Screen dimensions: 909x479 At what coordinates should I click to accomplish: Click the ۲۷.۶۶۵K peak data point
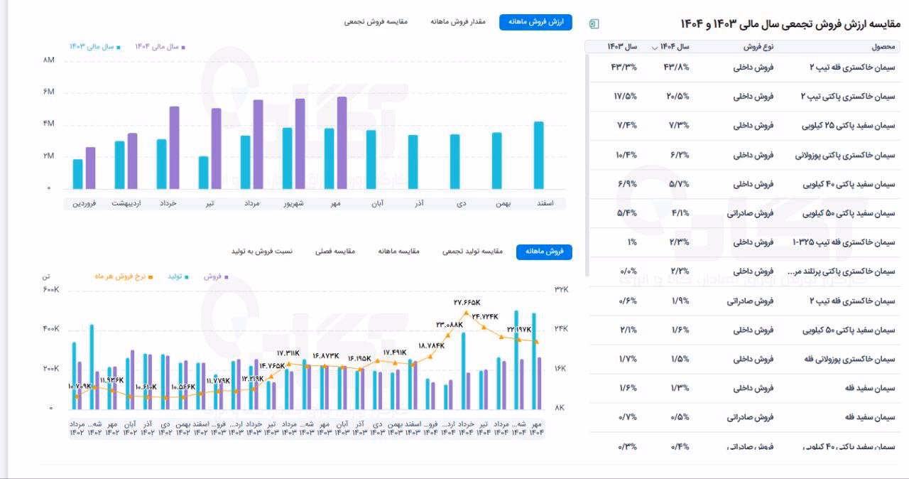467,312
